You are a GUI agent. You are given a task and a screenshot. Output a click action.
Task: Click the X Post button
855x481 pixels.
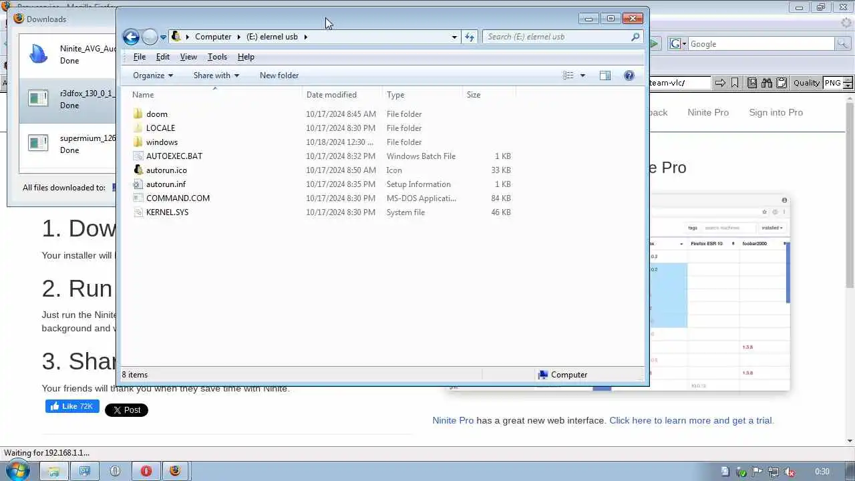(126, 410)
